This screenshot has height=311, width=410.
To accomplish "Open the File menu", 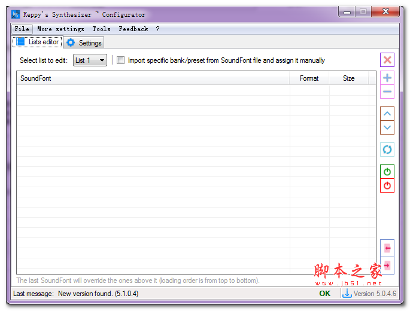I will point(22,29).
